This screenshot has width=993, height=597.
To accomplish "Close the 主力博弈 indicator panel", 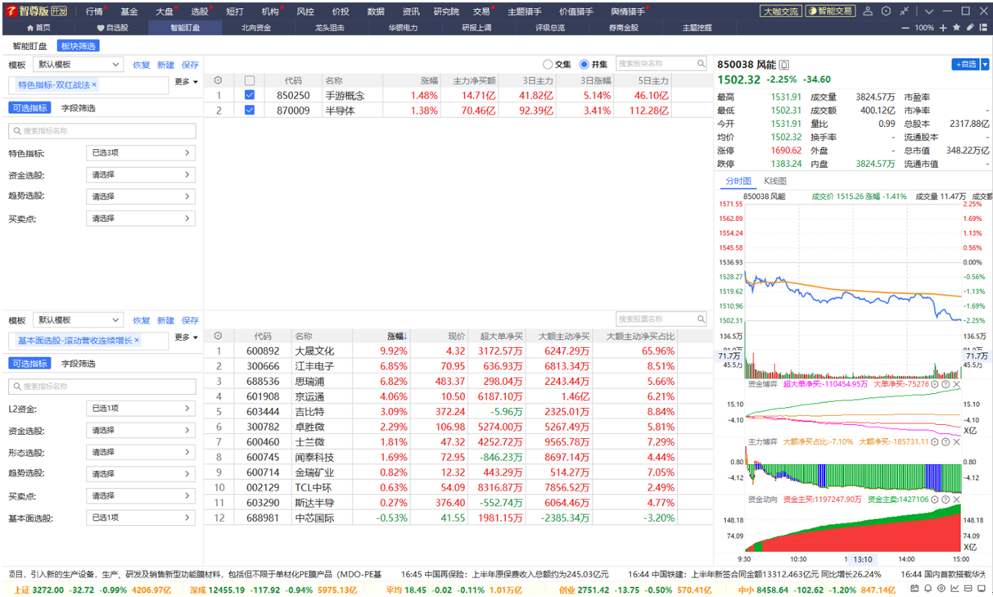I will (957, 442).
